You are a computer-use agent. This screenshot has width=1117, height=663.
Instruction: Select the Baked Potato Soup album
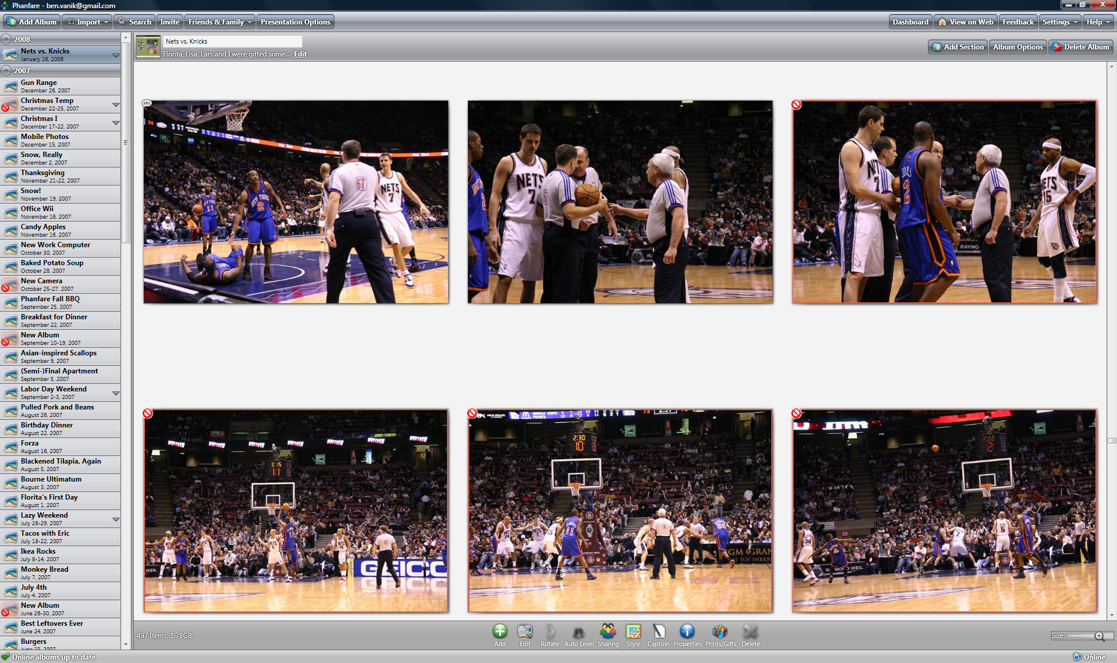[x=52, y=266]
